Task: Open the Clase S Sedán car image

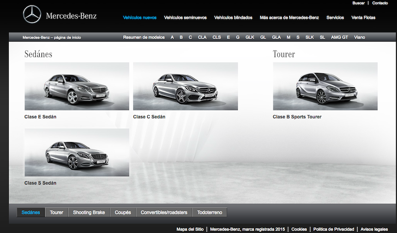Action: tap(77, 152)
